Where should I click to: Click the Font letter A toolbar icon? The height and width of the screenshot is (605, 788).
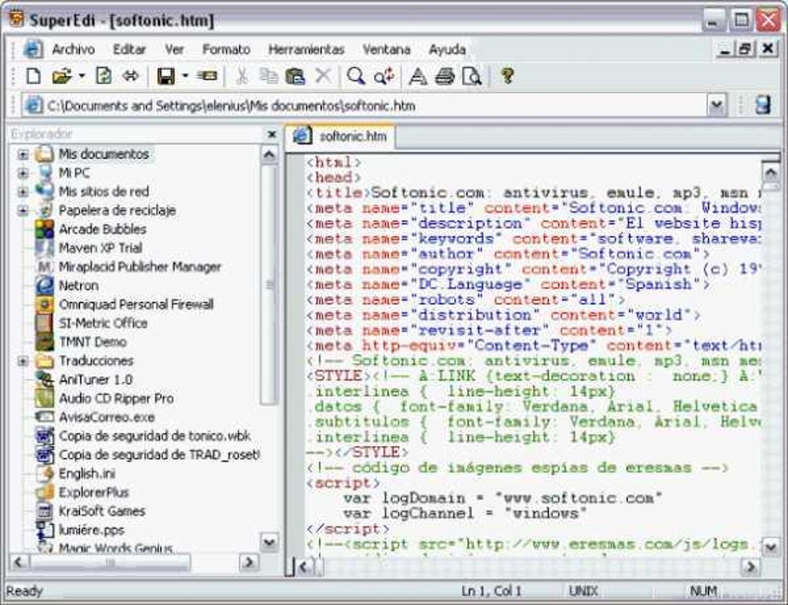click(x=417, y=76)
